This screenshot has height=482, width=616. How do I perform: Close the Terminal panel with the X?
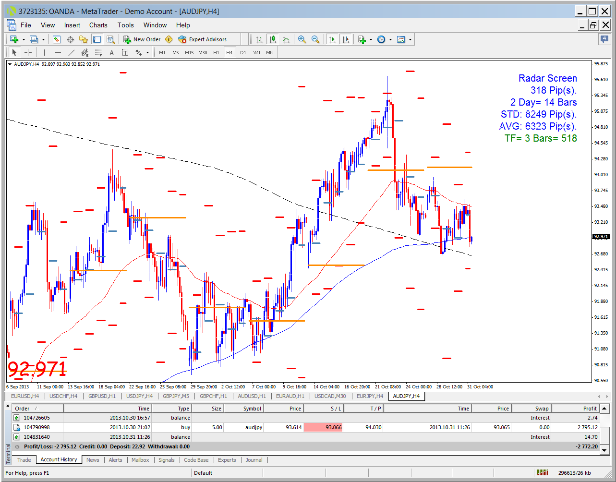(x=8, y=407)
